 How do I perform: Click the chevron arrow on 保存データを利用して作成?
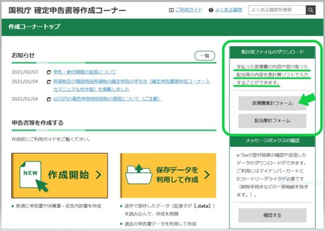pyautogui.click(x=207, y=175)
